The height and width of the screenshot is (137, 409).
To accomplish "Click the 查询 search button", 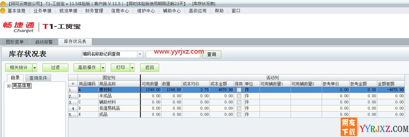I will coord(212,55).
